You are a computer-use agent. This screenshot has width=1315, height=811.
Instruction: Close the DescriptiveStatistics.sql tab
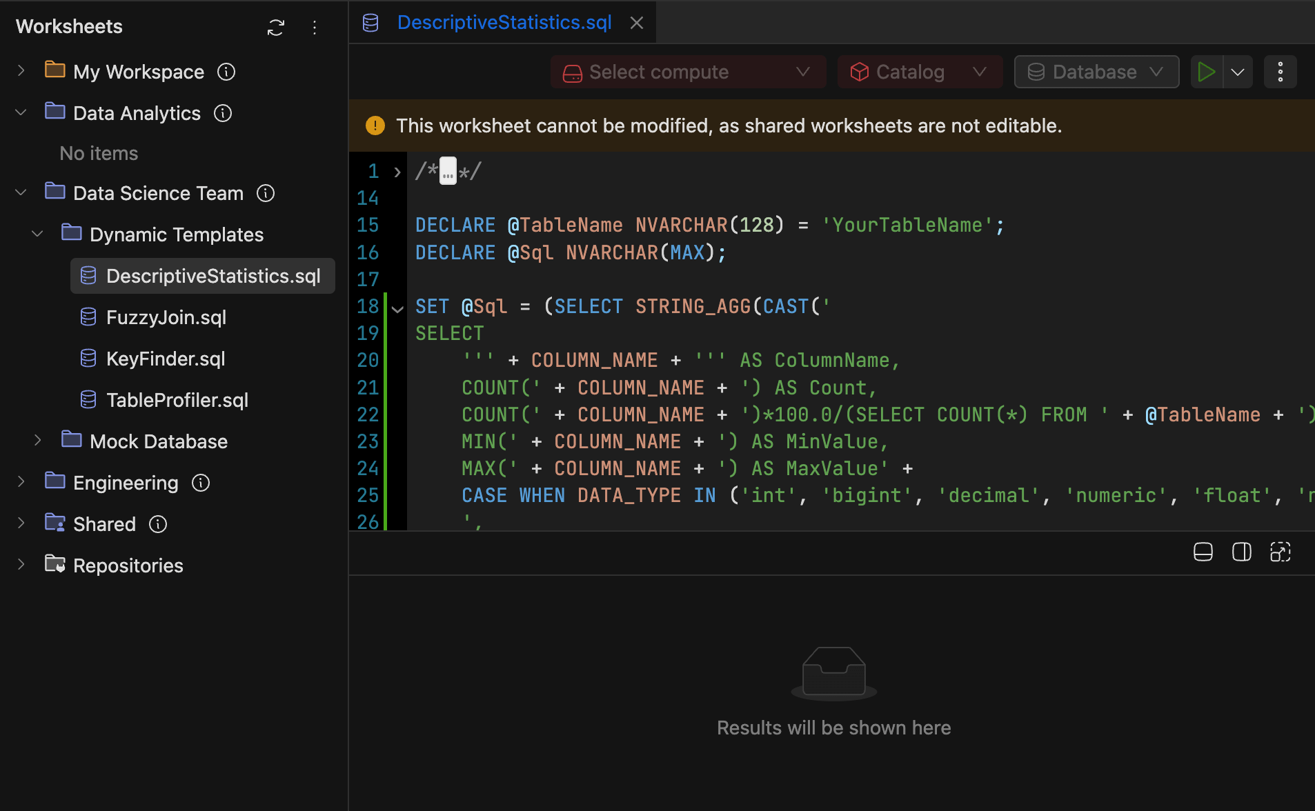pos(637,23)
